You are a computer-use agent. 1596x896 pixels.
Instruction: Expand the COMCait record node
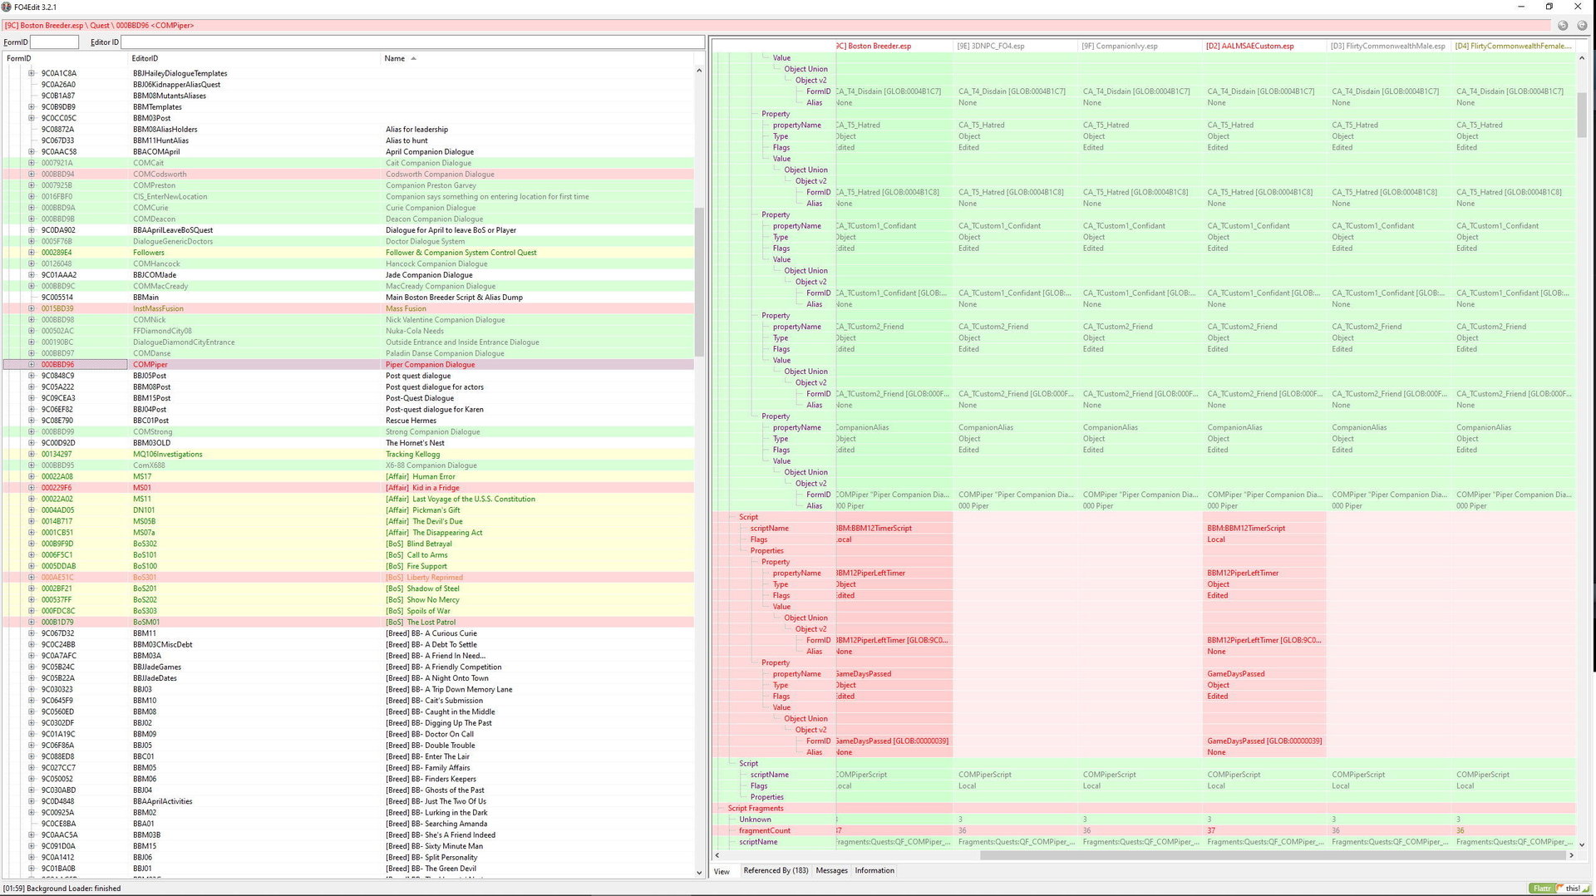[32, 163]
